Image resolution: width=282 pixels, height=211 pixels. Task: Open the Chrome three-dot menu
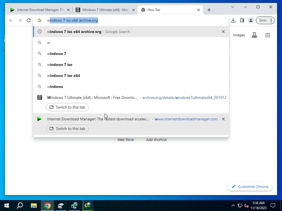(x=271, y=20)
